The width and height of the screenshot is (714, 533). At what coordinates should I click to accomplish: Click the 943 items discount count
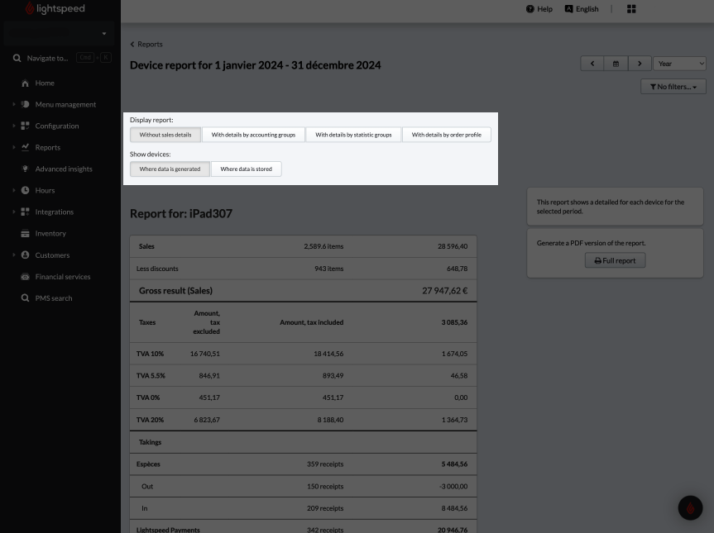pos(328,269)
